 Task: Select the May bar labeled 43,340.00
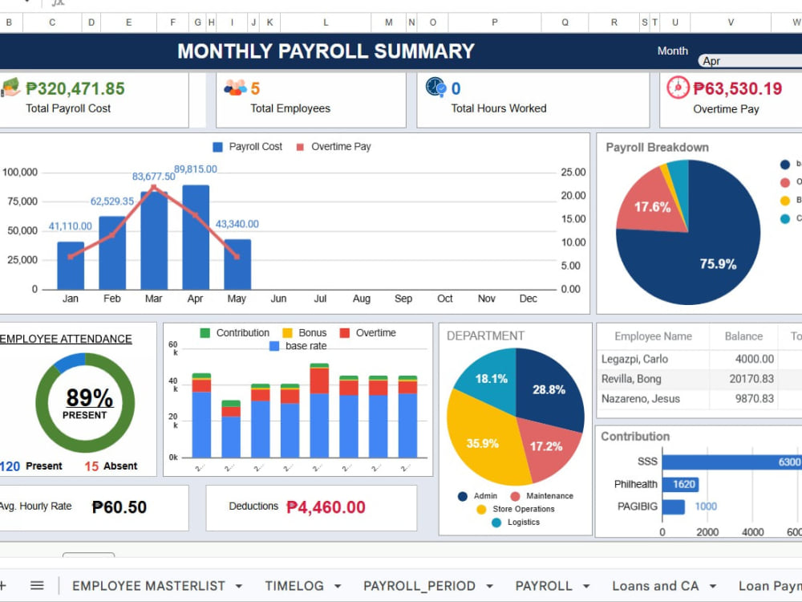(237, 264)
